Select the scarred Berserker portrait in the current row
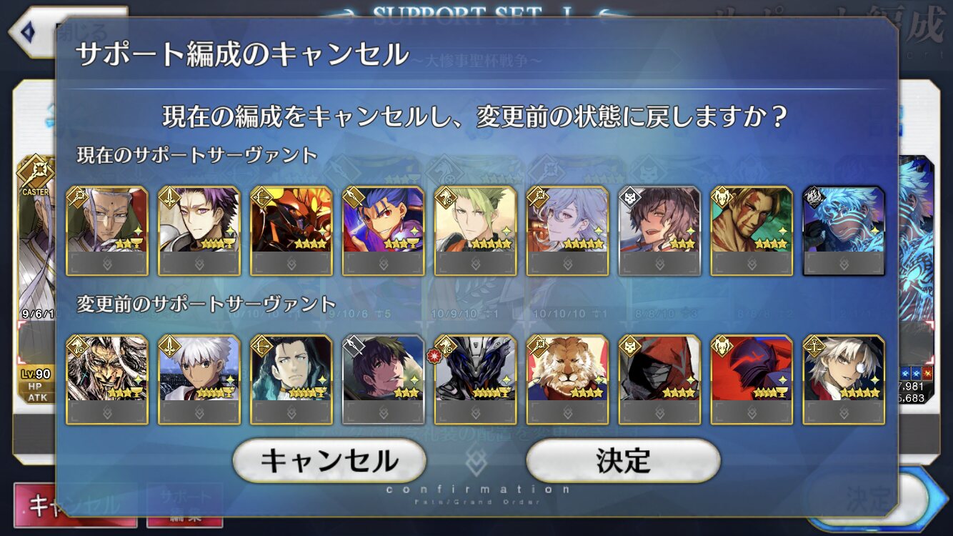The image size is (953, 536). (x=752, y=232)
